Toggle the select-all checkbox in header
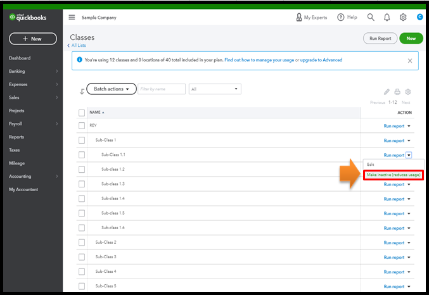Image resolution: width=429 pixels, height=295 pixels. click(x=82, y=113)
